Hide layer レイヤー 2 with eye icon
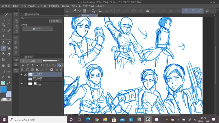The image size is (219, 123). point(22,74)
